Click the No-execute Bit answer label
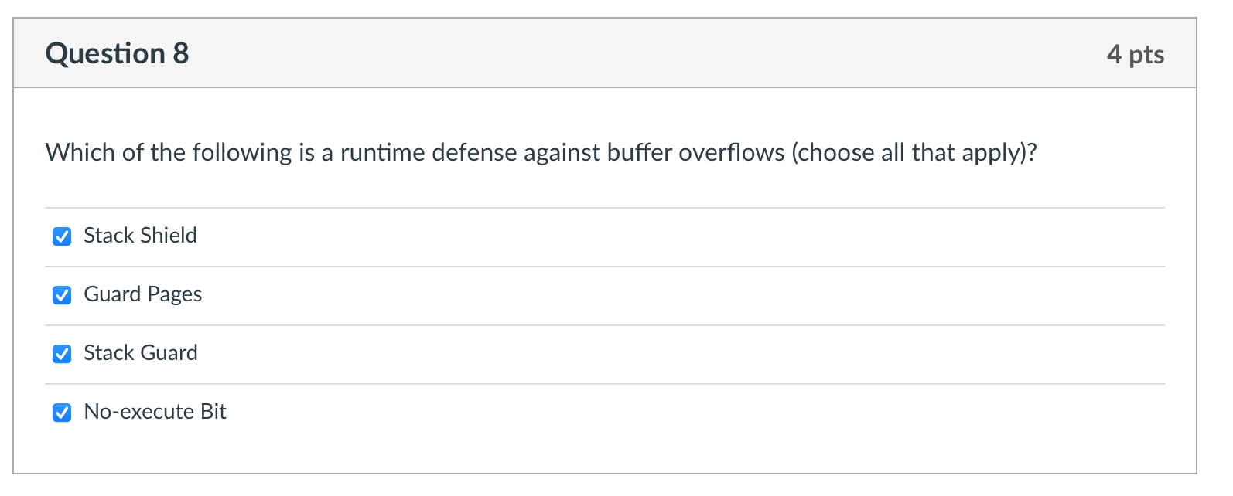1233x496 pixels. [154, 412]
